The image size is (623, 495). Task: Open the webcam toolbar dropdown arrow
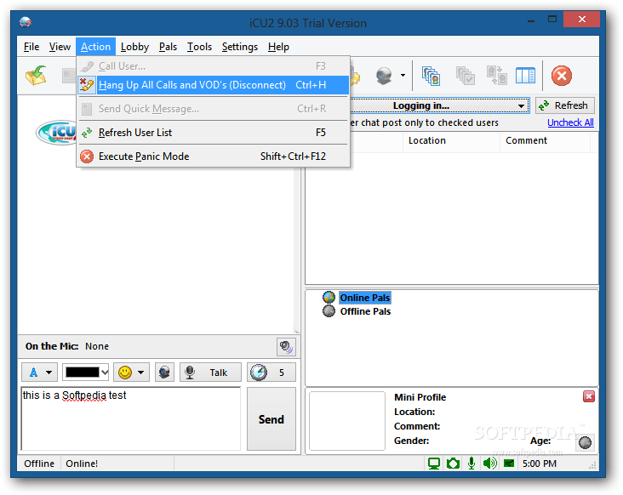(x=403, y=76)
